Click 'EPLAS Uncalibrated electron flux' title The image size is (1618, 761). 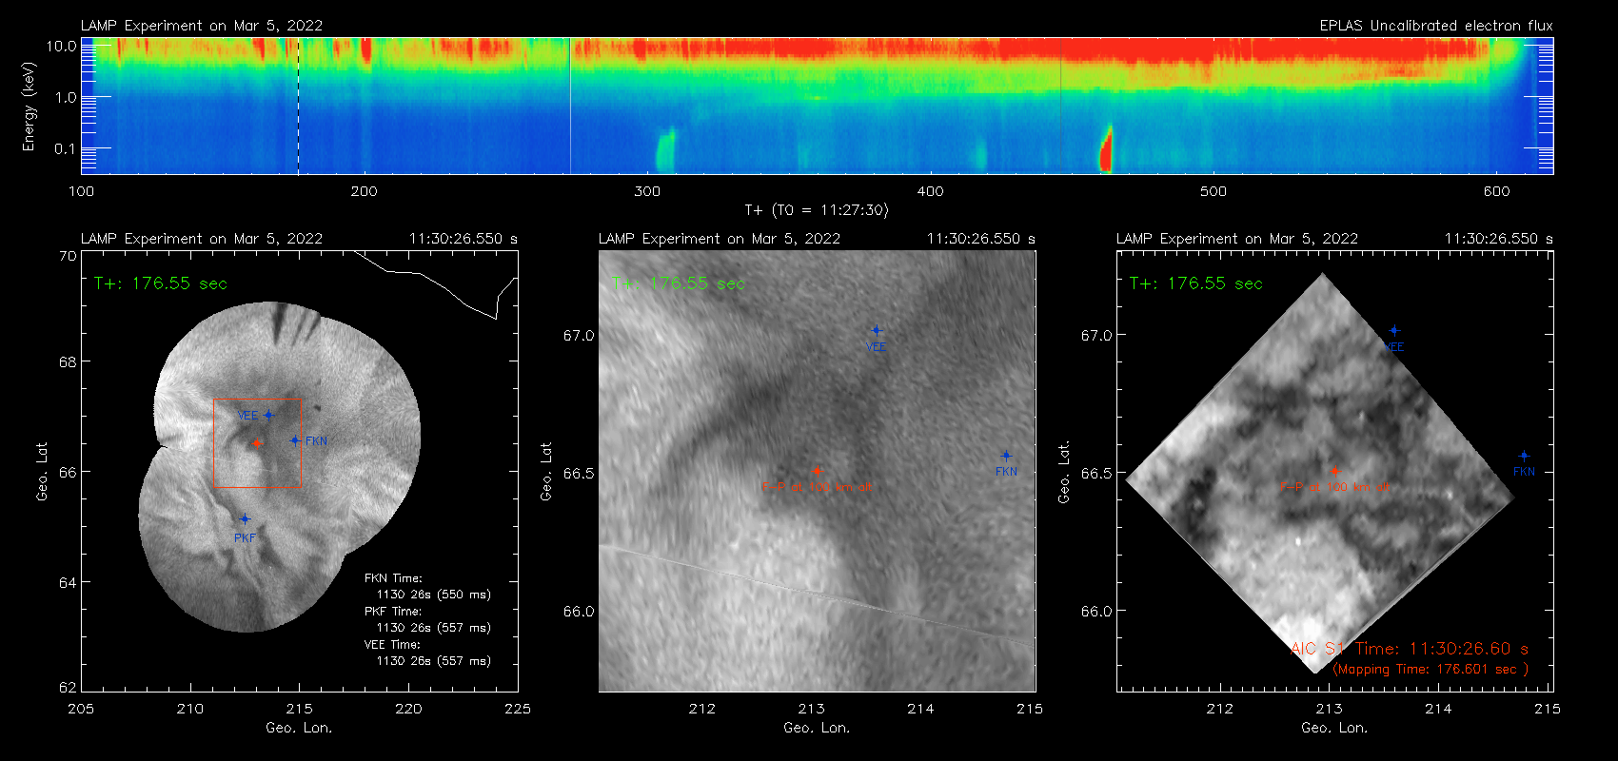click(1436, 26)
